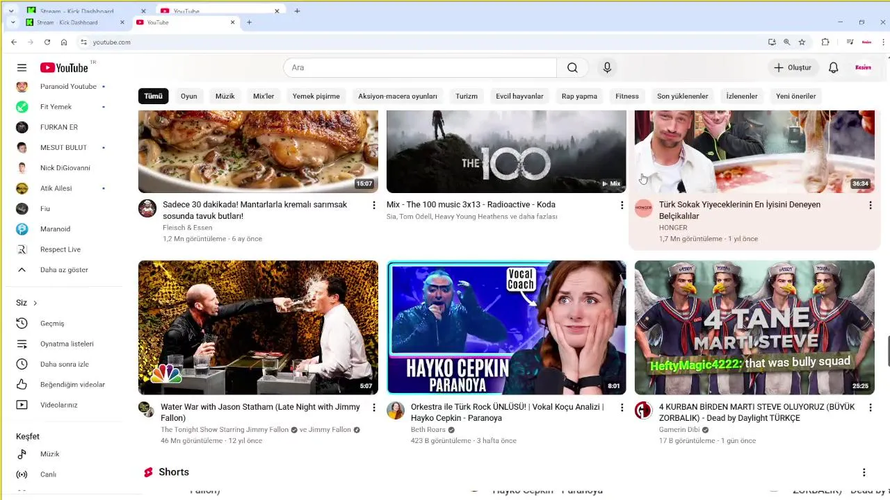
Task: Click the search magnifier button
Action: (x=572, y=67)
